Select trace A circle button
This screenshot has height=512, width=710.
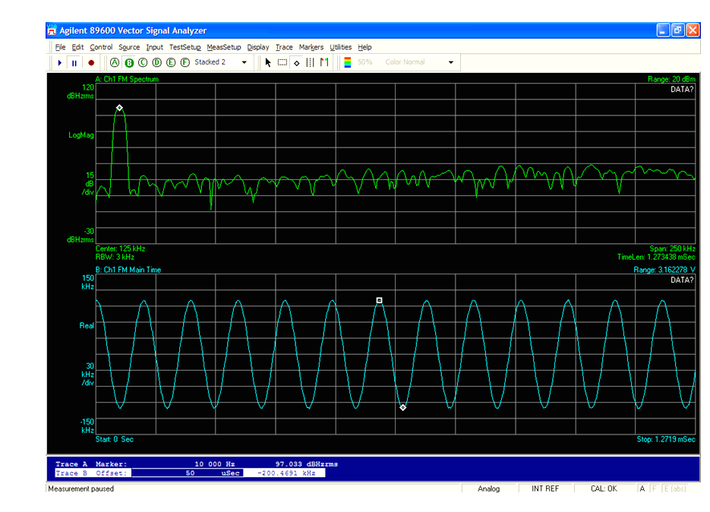(x=115, y=62)
